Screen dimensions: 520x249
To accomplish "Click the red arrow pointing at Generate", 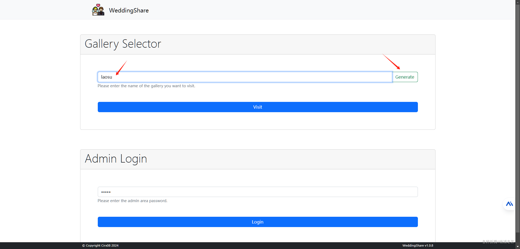I will pos(391,62).
